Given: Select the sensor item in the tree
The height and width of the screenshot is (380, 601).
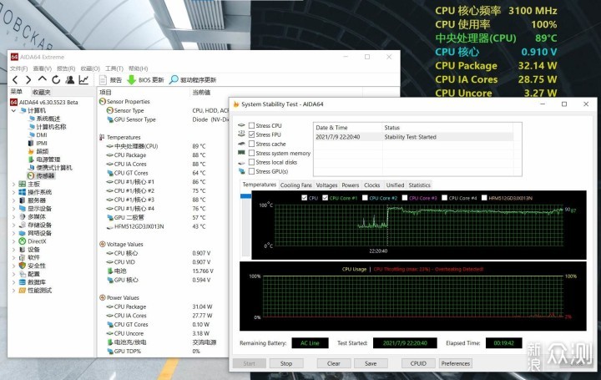Looking at the screenshot, I should tap(41, 175).
